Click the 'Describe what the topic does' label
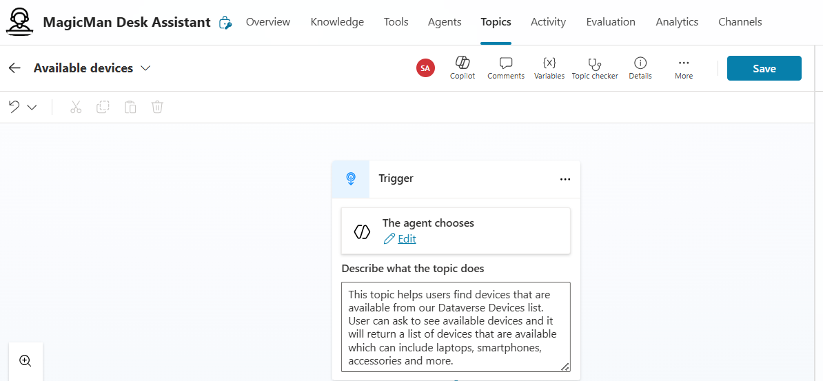The width and height of the screenshot is (823, 381). click(413, 269)
